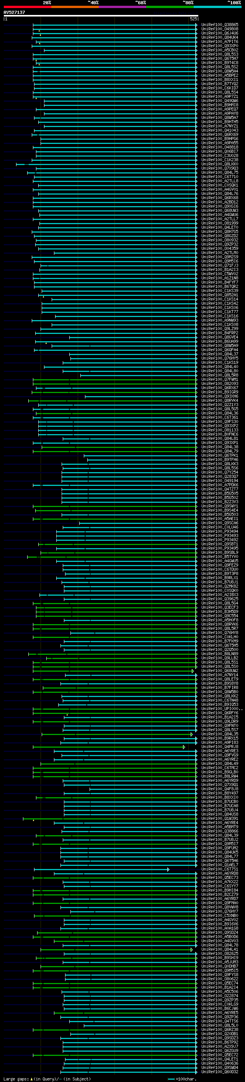Click the UniRef100_Q7Y254 label

pos(220,472)
